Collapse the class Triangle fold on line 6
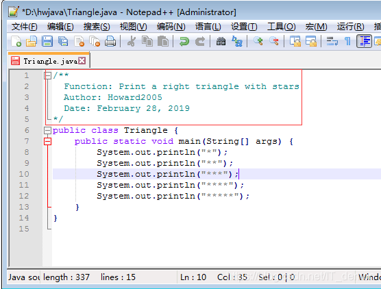 (48, 130)
